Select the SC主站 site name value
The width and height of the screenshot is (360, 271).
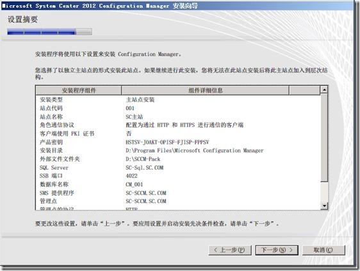(135, 117)
